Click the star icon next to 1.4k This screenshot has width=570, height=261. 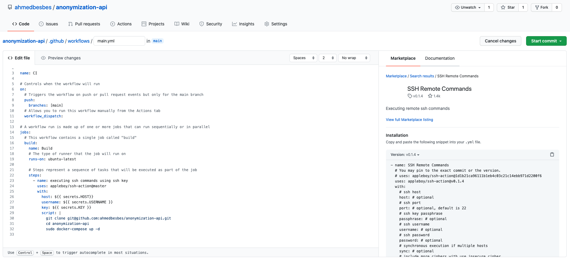430,96
